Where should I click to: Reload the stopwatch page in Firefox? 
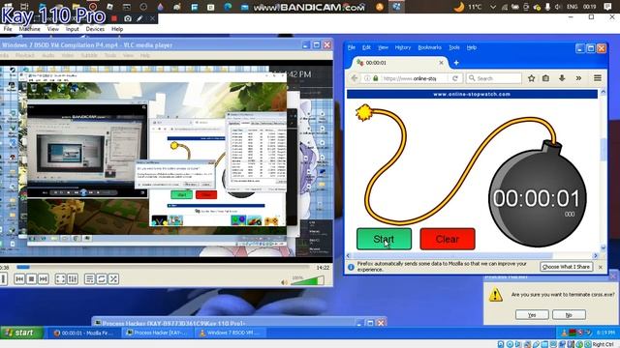point(455,78)
